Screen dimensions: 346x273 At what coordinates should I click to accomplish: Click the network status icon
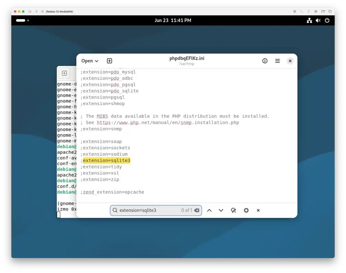[309, 20]
